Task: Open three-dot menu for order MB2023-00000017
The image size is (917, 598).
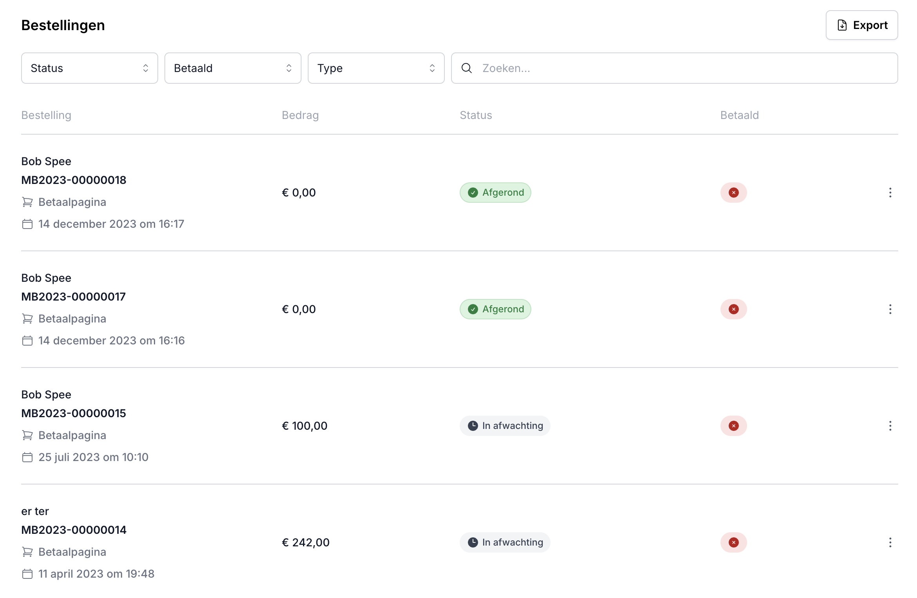Action: [890, 309]
